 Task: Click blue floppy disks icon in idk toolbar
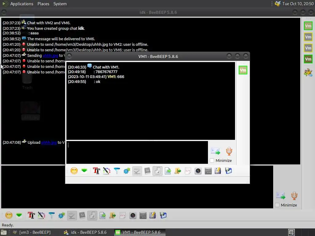coord(163,215)
